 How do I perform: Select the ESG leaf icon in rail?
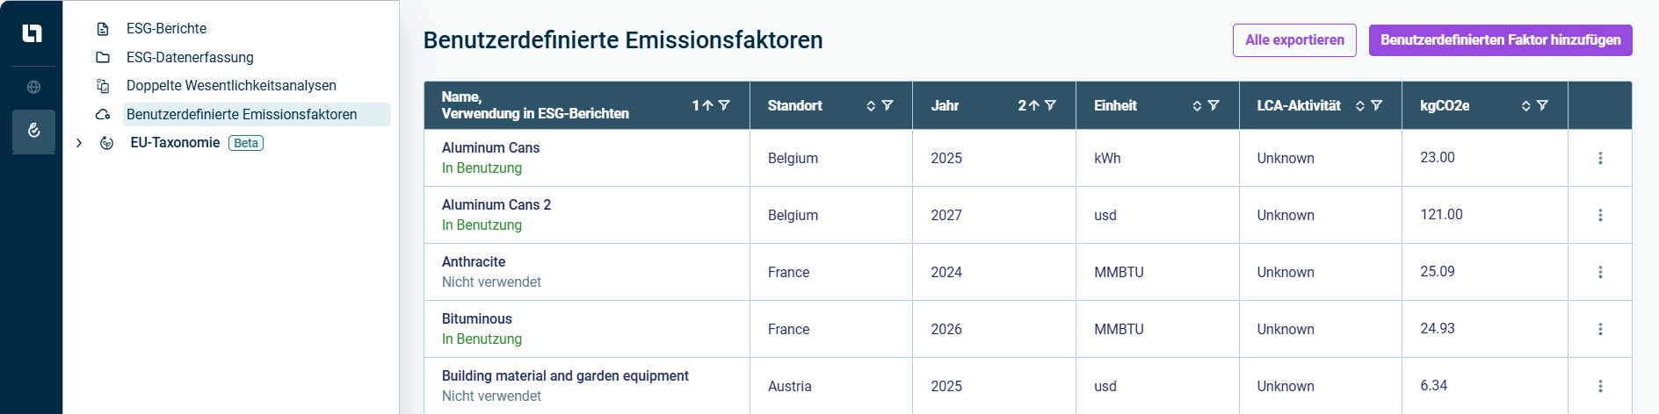[x=33, y=131]
